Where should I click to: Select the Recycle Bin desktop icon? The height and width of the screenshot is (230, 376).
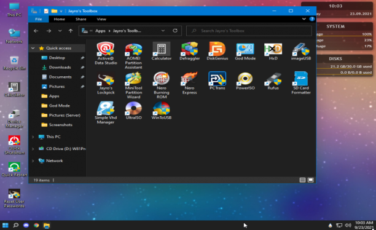pos(14,63)
